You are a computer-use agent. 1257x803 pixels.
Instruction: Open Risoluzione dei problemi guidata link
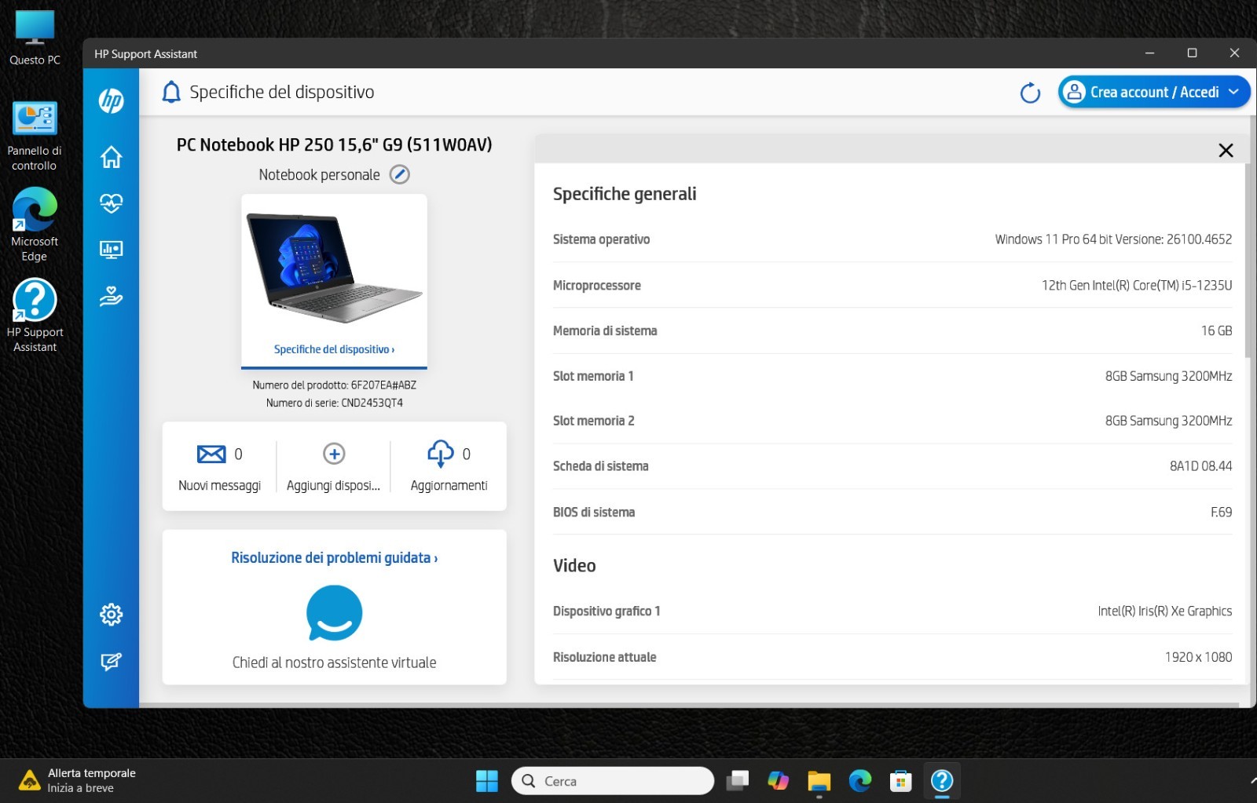(x=334, y=557)
